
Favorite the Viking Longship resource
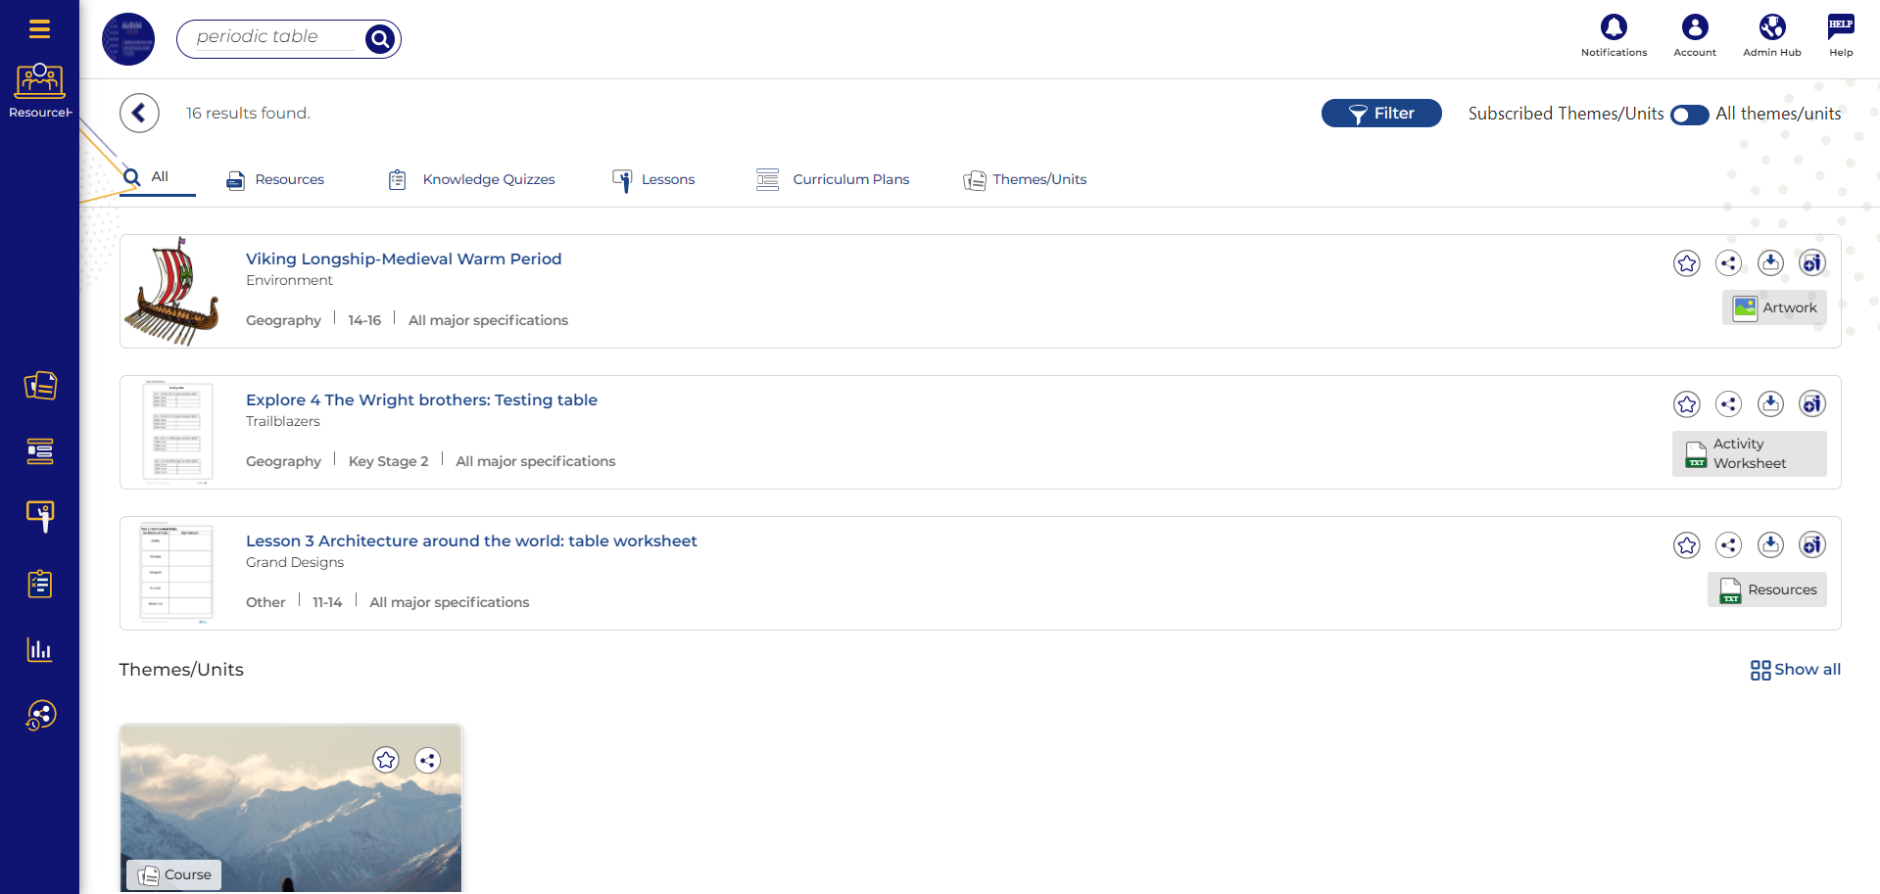1686,263
